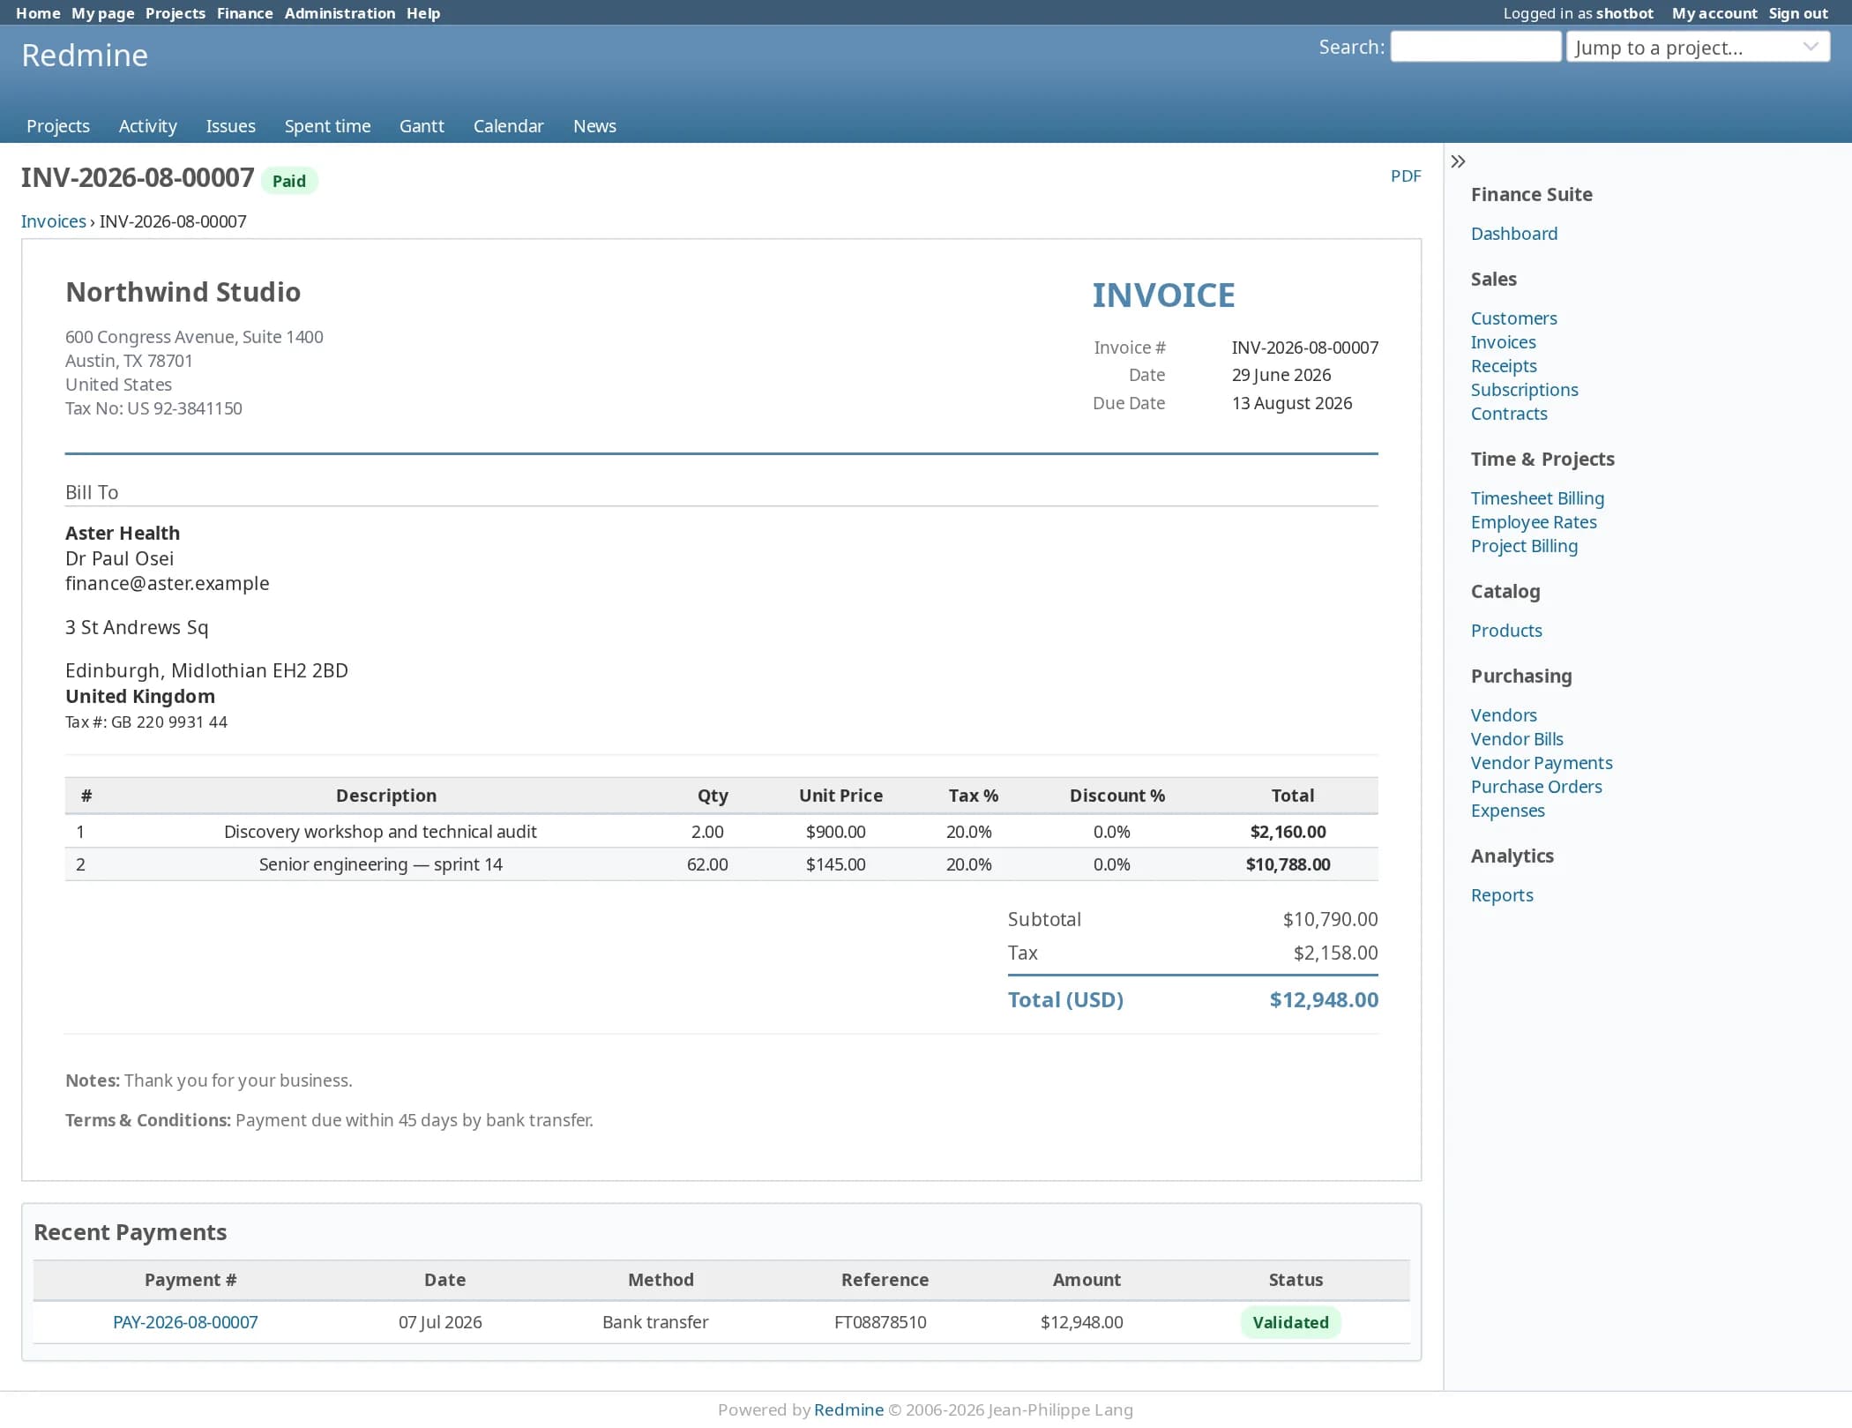This screenshot has height=1428, width=1852.
Task: Switch to the Spent time tab
Action: pyautogui.click(x=328, y=126)
